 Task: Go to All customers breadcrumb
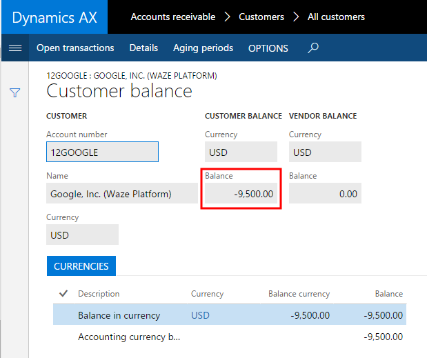coord(336,17)
